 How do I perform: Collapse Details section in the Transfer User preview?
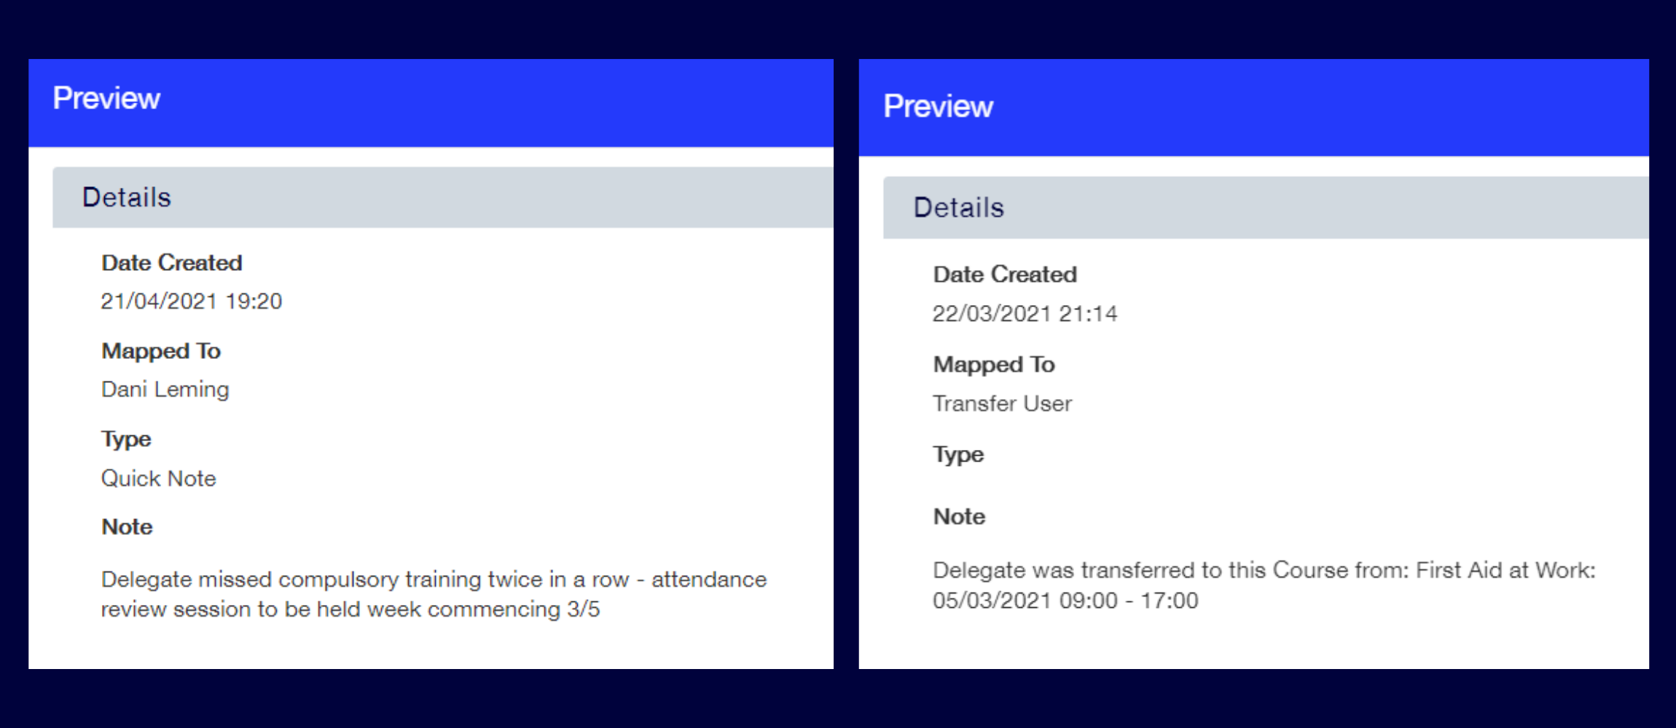(x=958, y=207)
